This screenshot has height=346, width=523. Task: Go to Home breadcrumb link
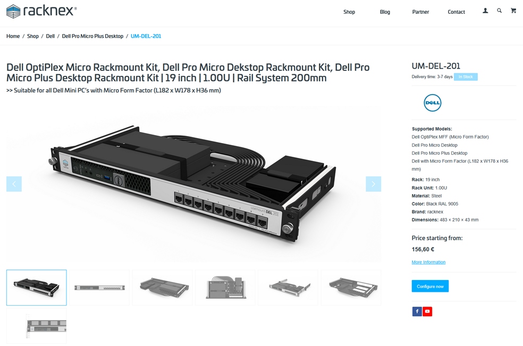point(13,36)
